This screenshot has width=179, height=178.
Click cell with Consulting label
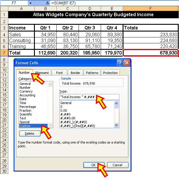pyautogui.click(x=21, y=40)
